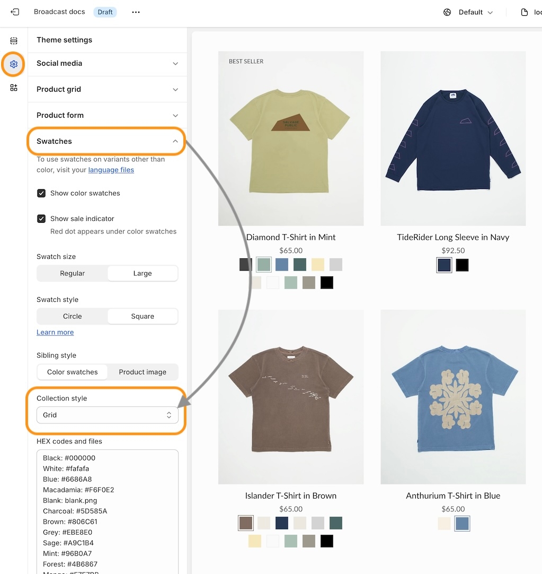Open the Collection style dropdown
Viewport: 542px width, 574px height.
click(x=107, y=415)
